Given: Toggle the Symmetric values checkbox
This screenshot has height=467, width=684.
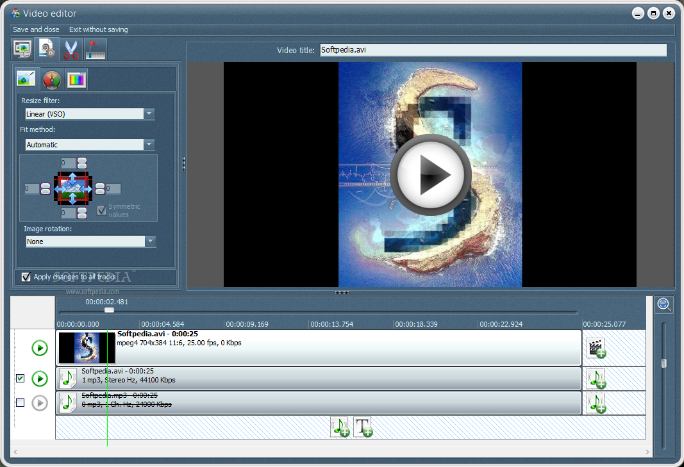Looking at the screenshot, I should click(x=102, y=211).
